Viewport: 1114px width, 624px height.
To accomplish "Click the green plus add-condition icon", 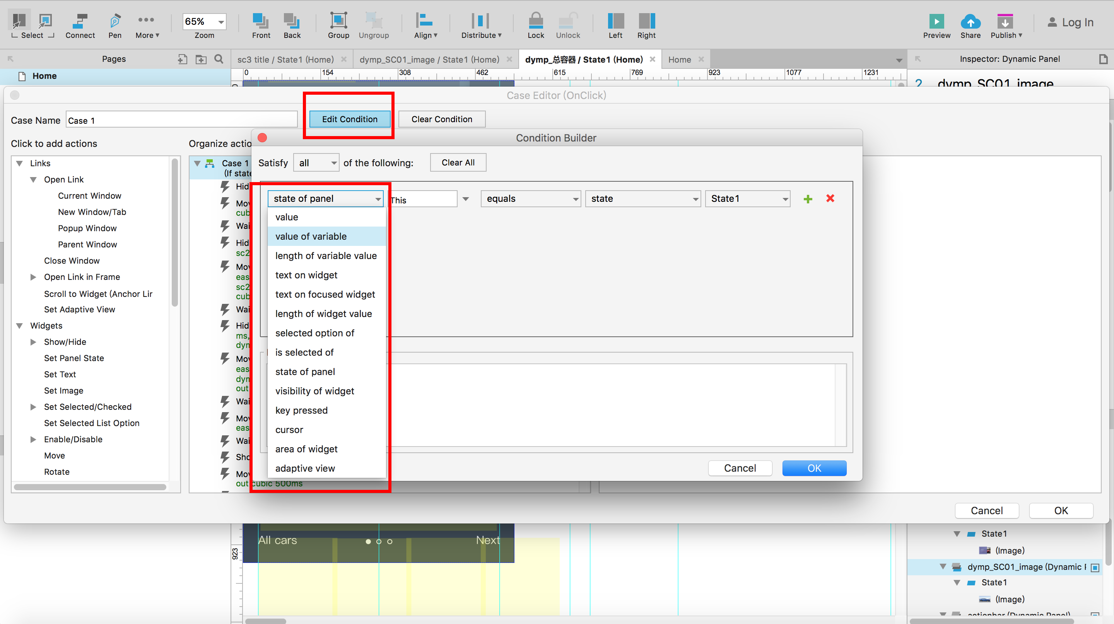I will pos(807,199).
